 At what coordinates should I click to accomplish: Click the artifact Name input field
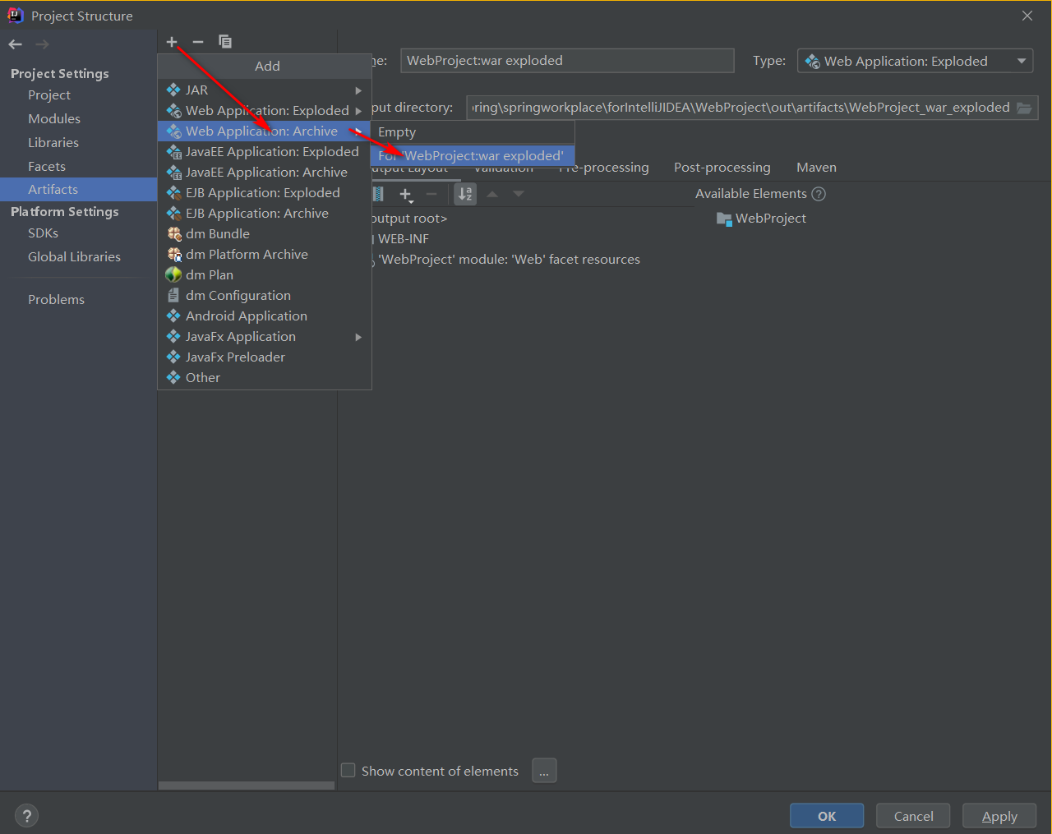[567, 61]
